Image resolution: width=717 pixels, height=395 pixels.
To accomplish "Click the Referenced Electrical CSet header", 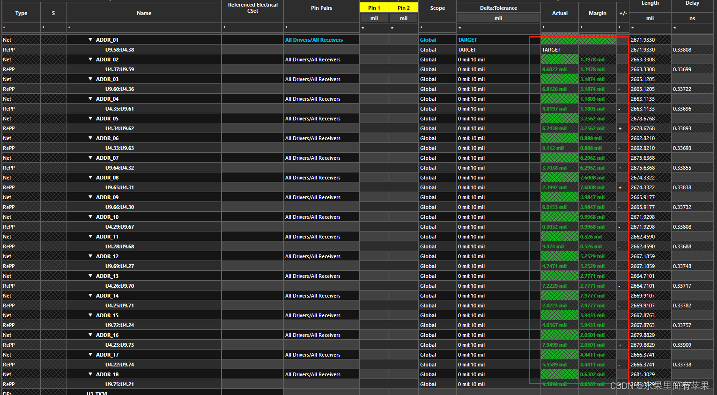I will 252,8.
